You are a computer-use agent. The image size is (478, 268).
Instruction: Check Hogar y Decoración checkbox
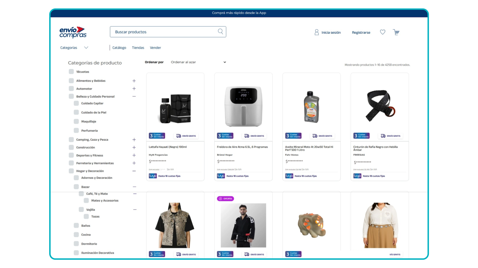(71, 171)
